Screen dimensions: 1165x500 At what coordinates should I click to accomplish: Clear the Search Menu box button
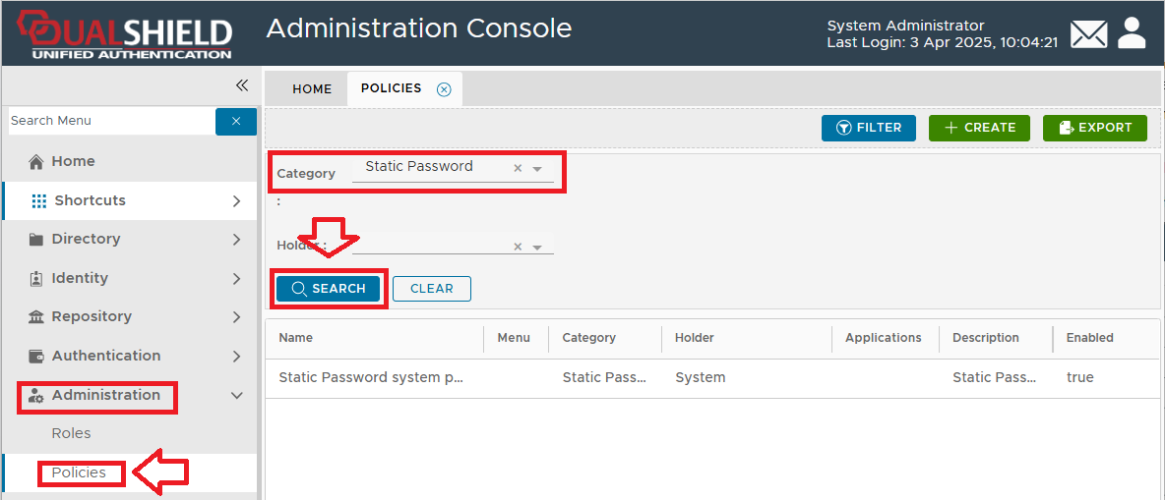(236, 121)
